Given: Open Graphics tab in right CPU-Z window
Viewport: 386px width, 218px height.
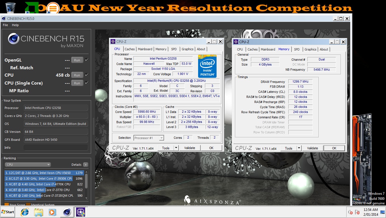Looking at the screenshot, I should 311,49.
